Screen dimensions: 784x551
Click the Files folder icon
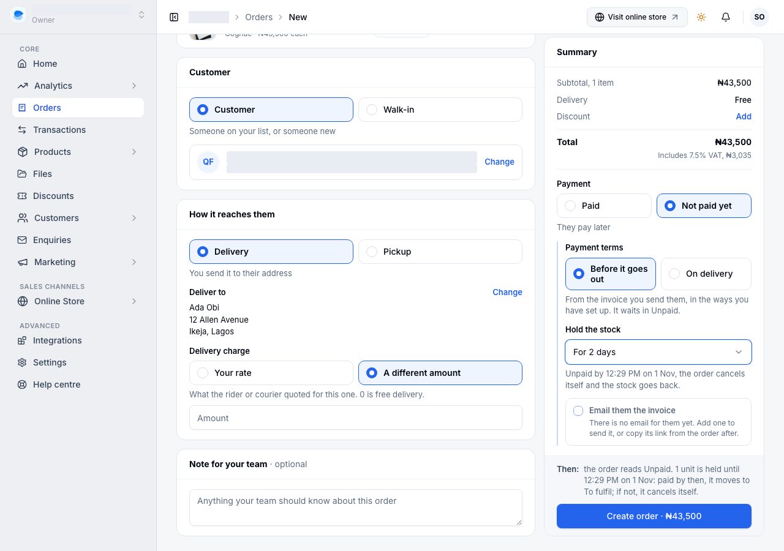(x=22, y=174)
